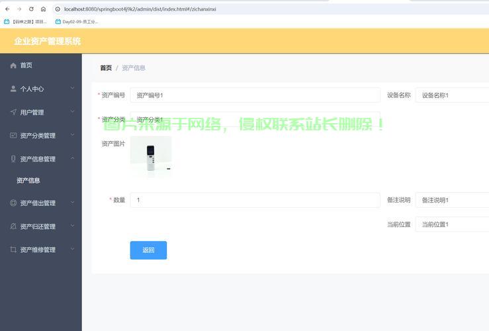This screenshot has width=489, height=331.
Task: Click the 当前位置 input field
Action: point(452,224)
